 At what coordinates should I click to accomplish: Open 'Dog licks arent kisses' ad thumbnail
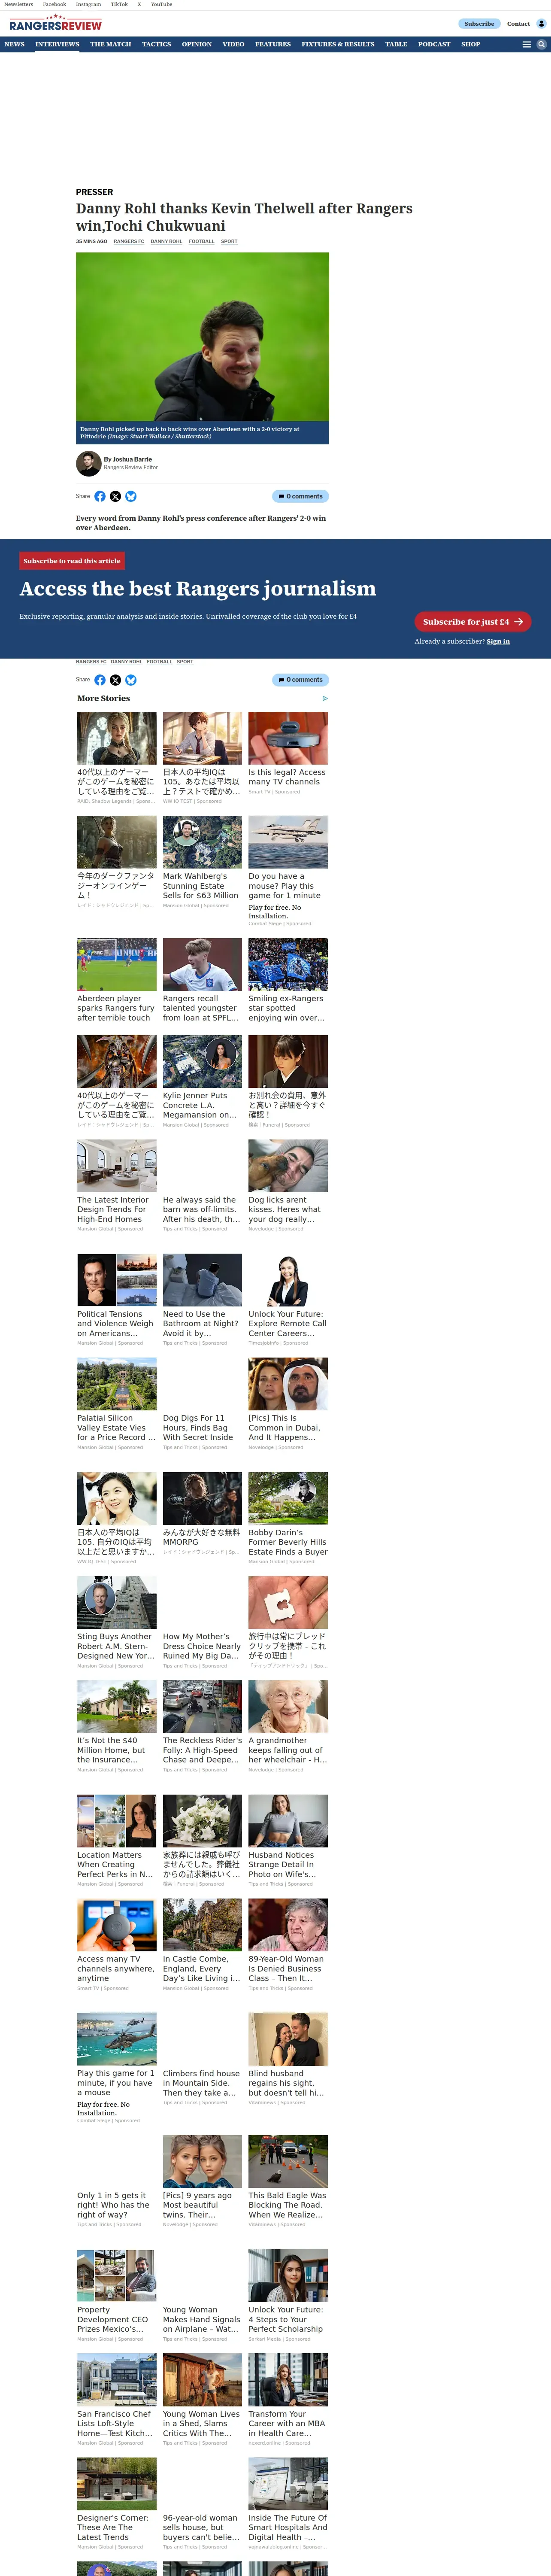click(288, 1165)
